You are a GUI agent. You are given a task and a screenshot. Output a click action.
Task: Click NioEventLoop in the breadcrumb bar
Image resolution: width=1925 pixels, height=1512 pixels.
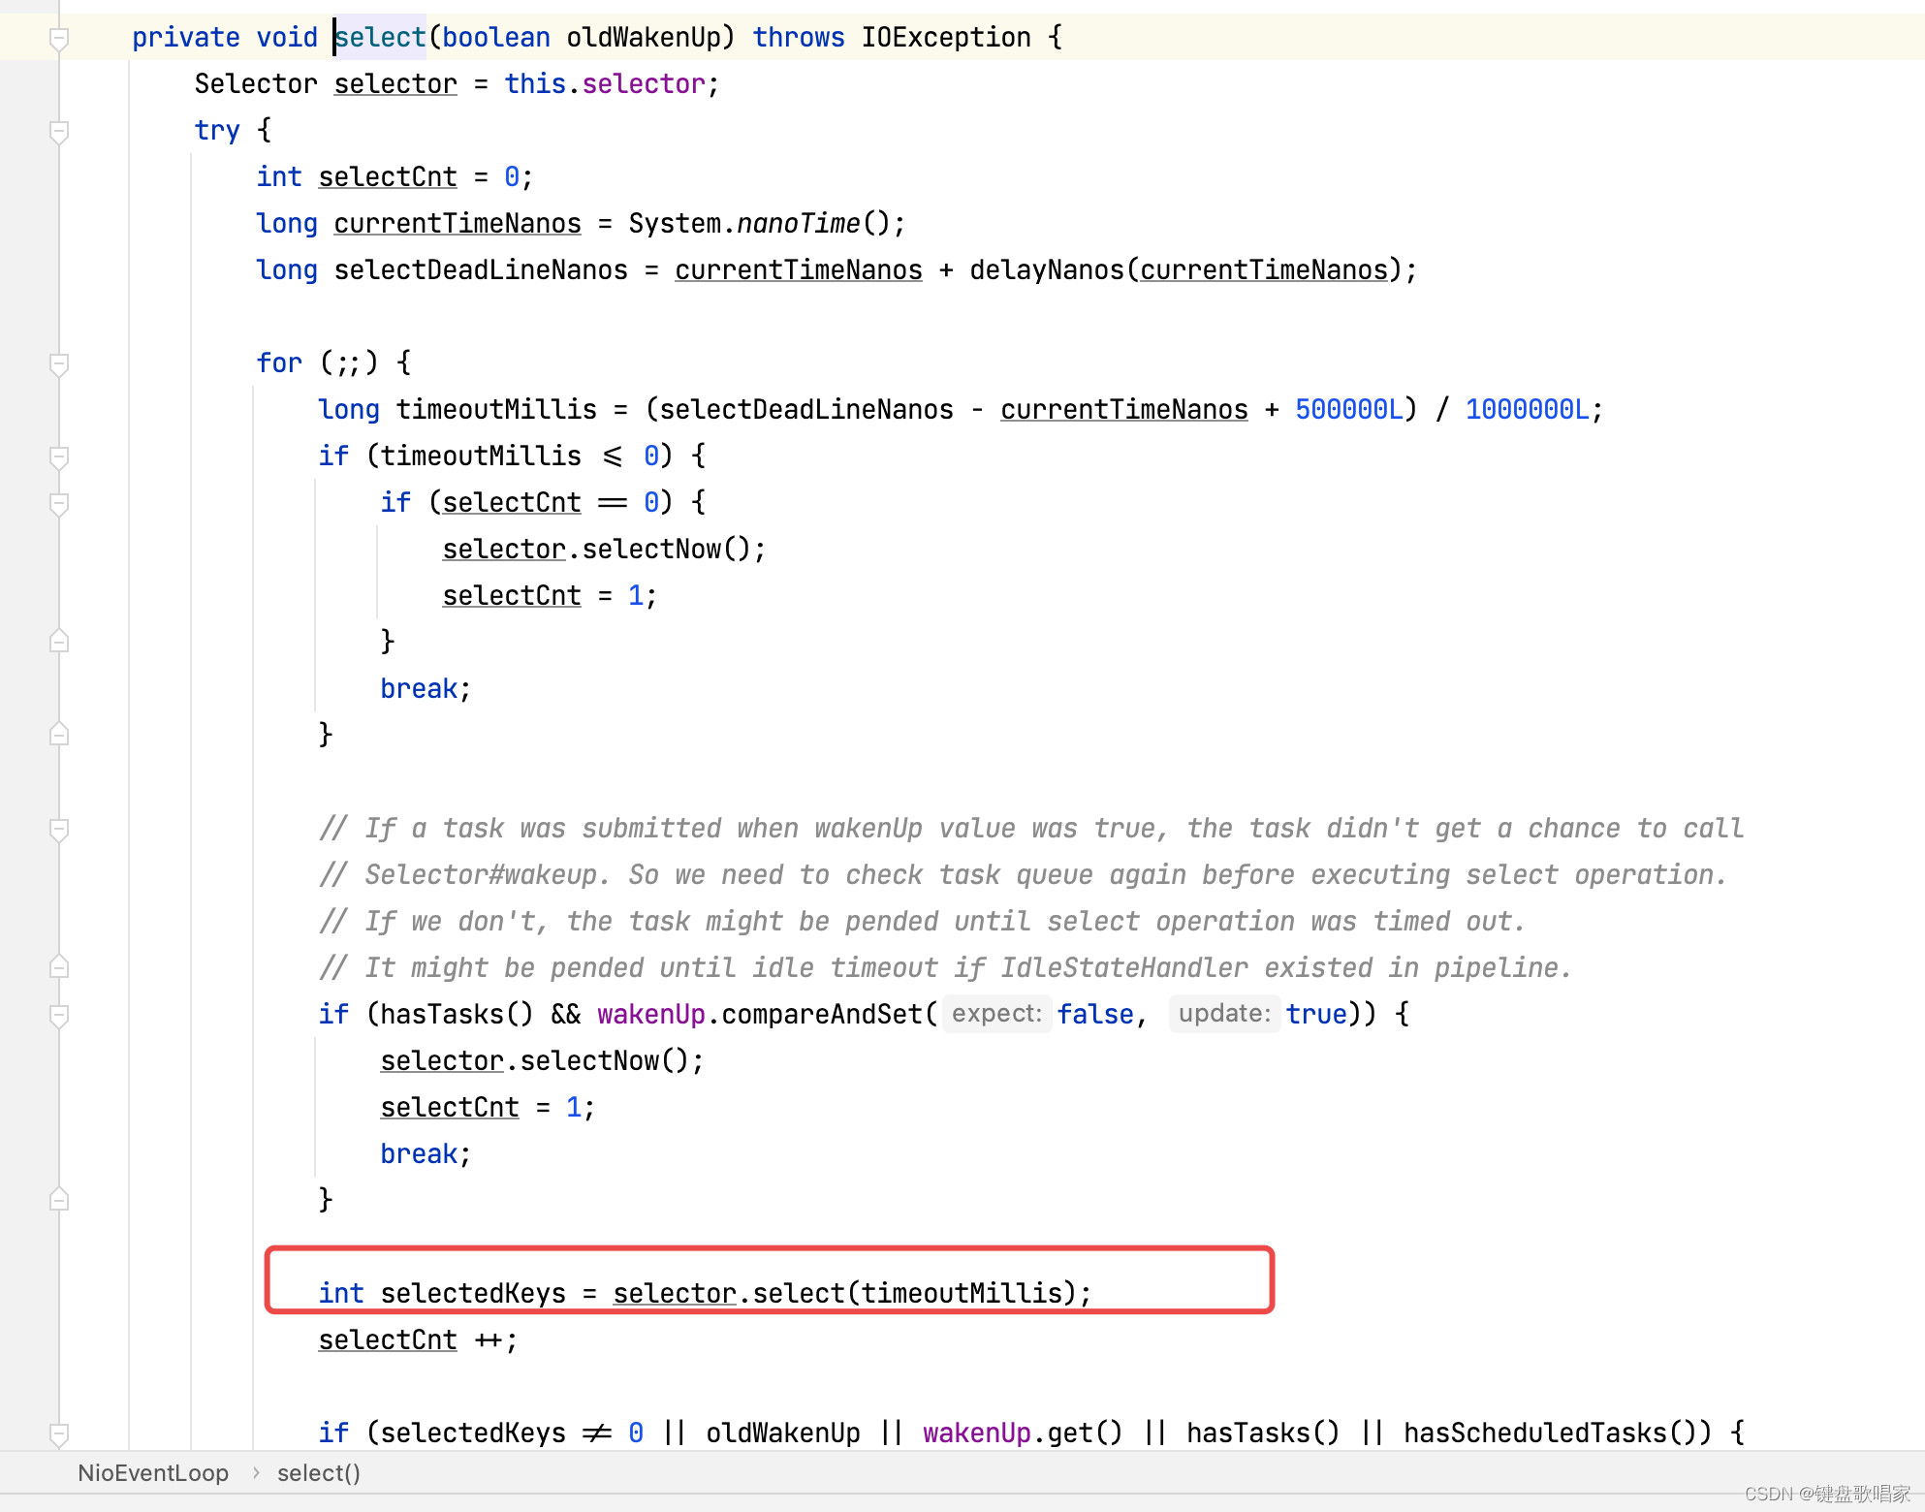coord(153,1473)
